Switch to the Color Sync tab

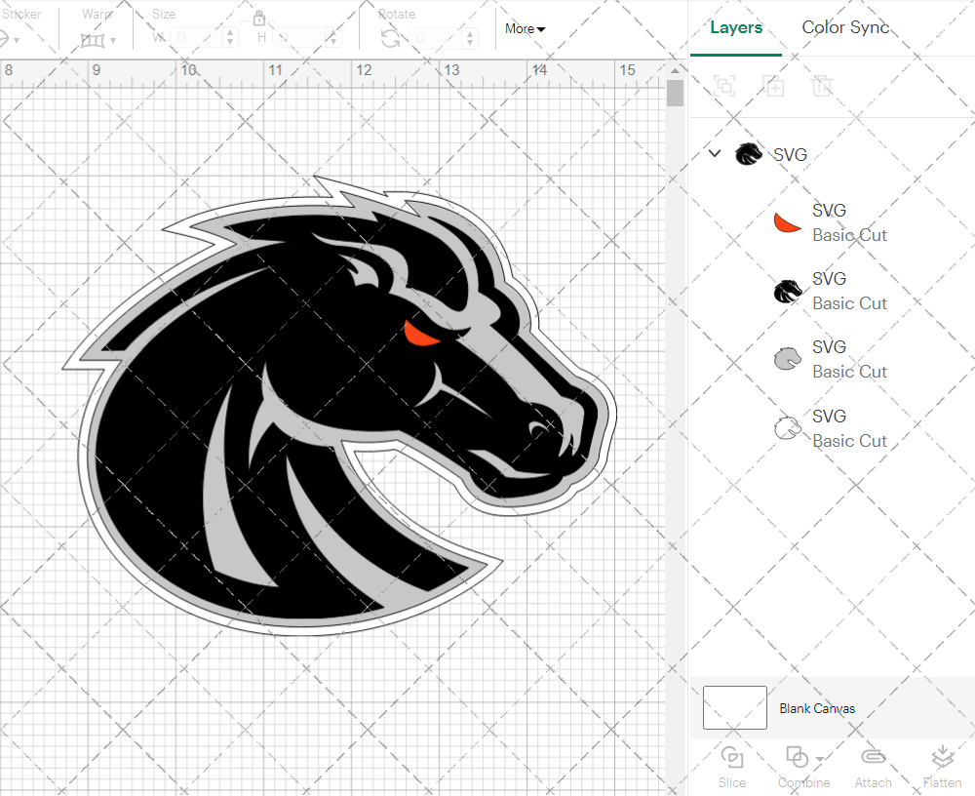(x=845, y=27)
